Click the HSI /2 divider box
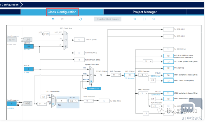 [x=44, y=97]
